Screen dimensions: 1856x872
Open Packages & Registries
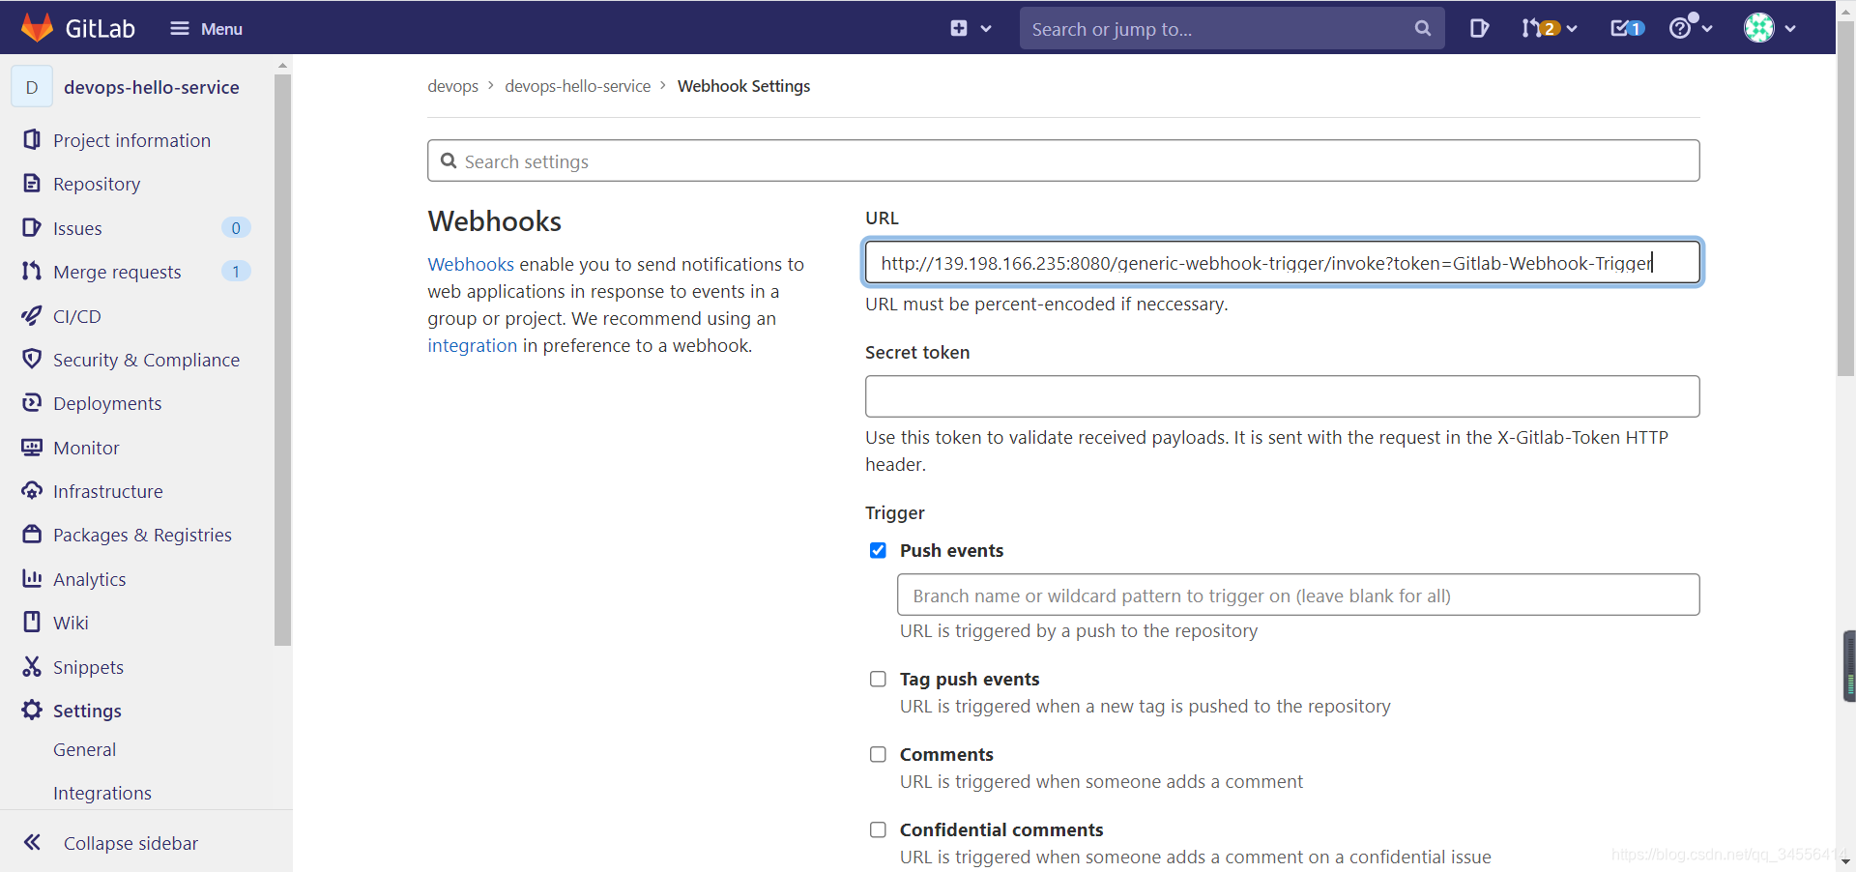point(141,534)
